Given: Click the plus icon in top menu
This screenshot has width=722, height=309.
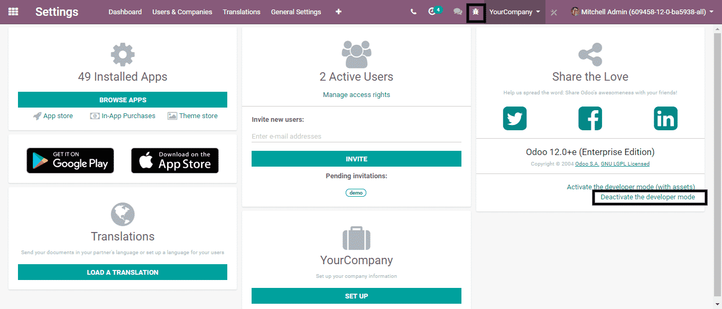Looking at the screenshot, I should coord(338,12).
